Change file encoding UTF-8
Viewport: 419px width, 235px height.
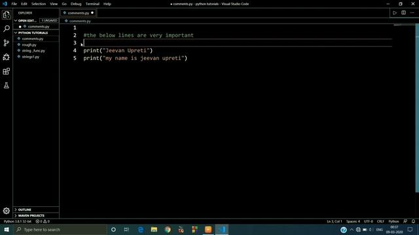point(368,221)
